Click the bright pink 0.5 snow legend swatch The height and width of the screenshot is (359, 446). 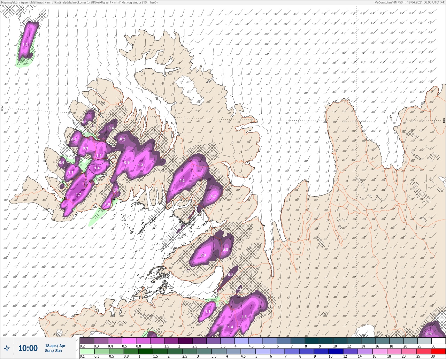click(x=129, y=341)
